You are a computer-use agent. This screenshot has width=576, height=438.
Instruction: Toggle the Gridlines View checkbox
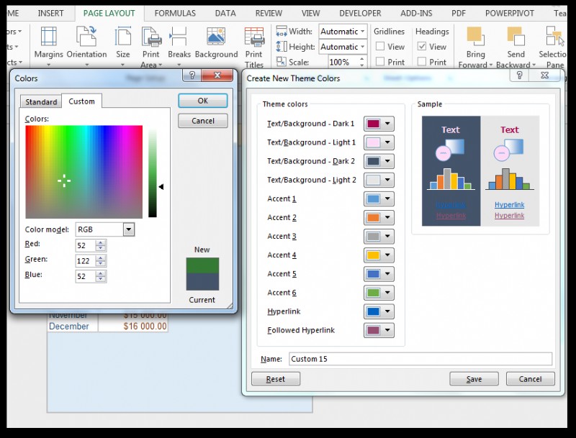tap(379, 46)
